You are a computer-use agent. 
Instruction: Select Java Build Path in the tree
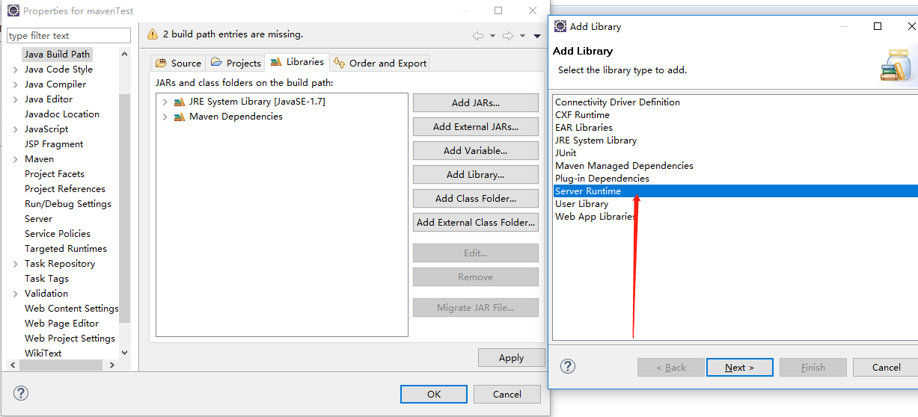(x=57, y=55)
